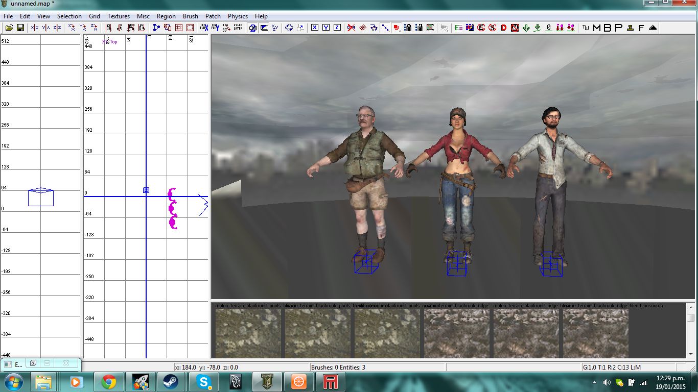Open the Region menu
Image resolution: width=698 pixels, height=392 pixels.
[166, 16]
